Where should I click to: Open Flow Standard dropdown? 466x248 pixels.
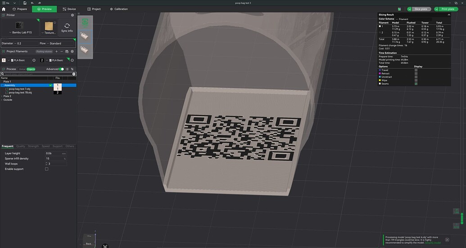48,44
